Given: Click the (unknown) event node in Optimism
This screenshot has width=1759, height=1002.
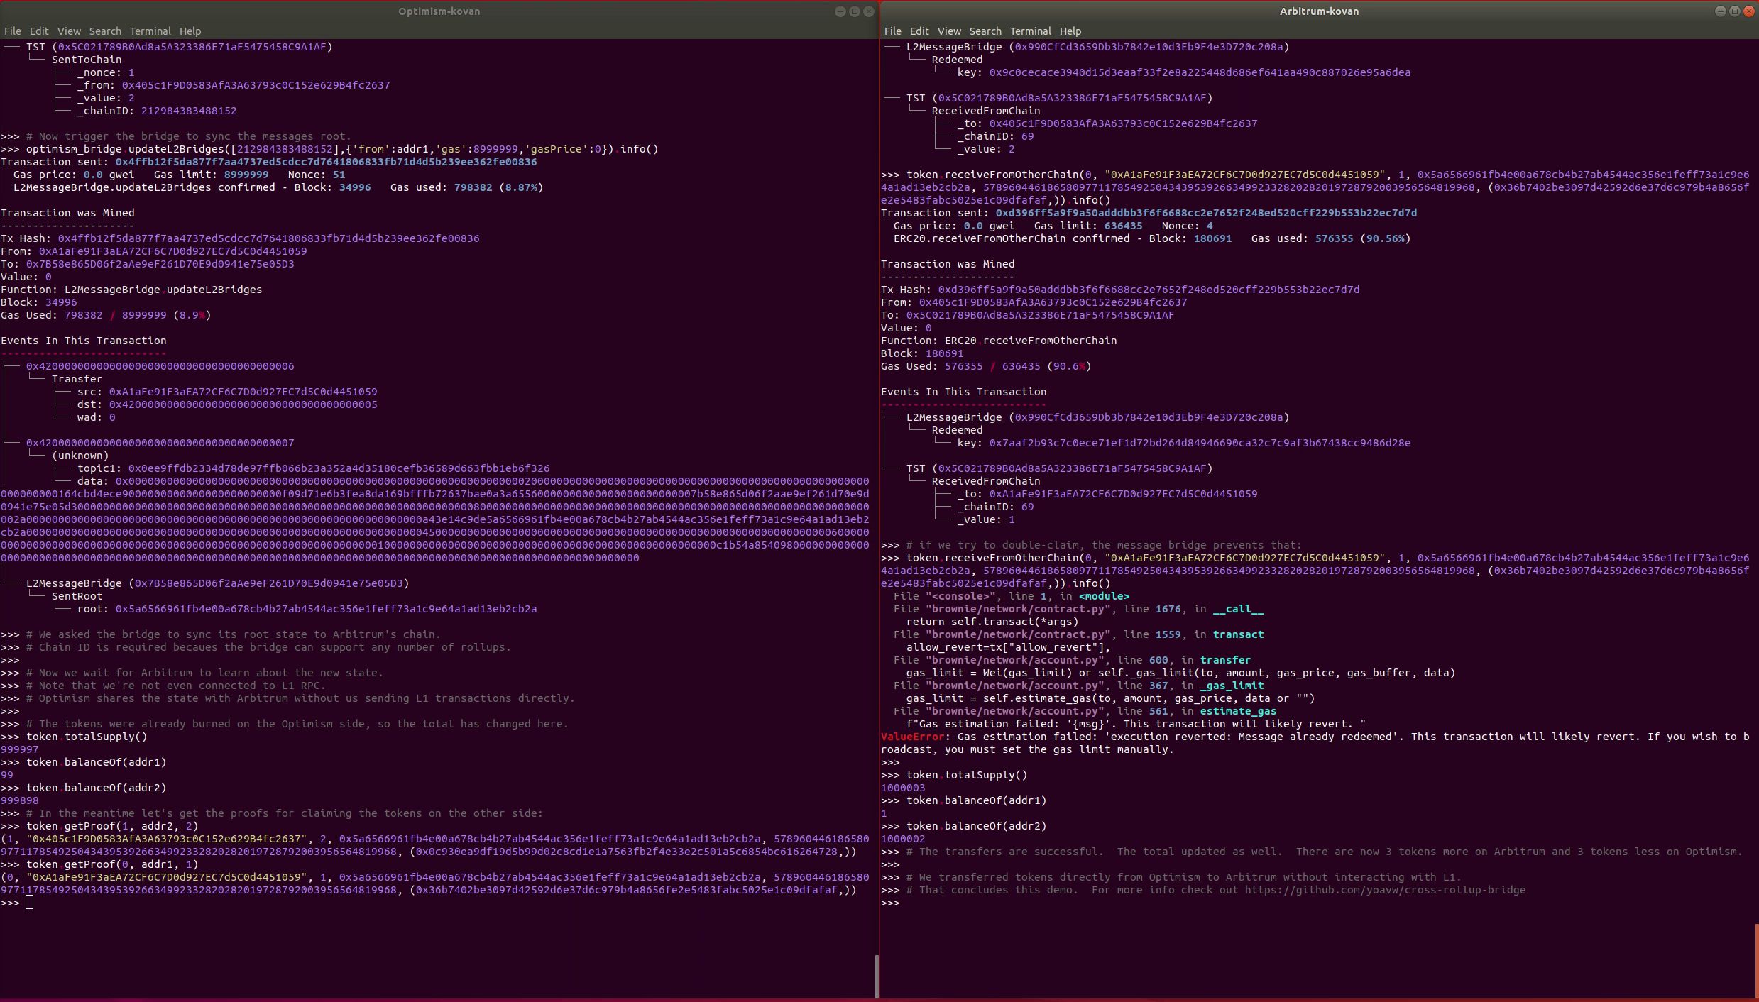Looking at the screenshot, I should tap(80, 456).
